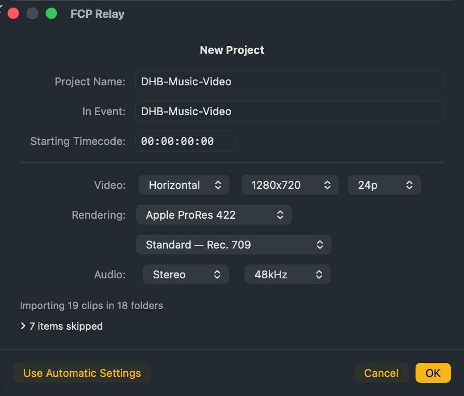
Task: Click the Rendering: label
Action: (x=99, y=215)
